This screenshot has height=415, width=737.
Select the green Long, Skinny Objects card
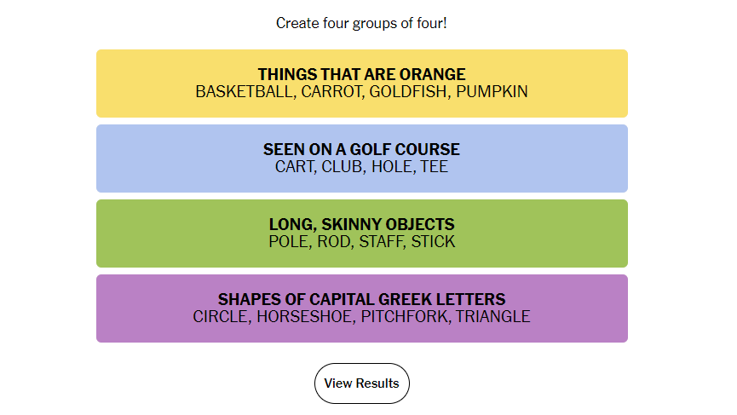[362, 233]
